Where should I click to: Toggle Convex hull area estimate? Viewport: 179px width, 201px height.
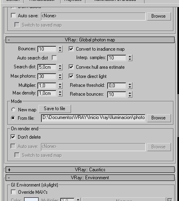point(71,67)
